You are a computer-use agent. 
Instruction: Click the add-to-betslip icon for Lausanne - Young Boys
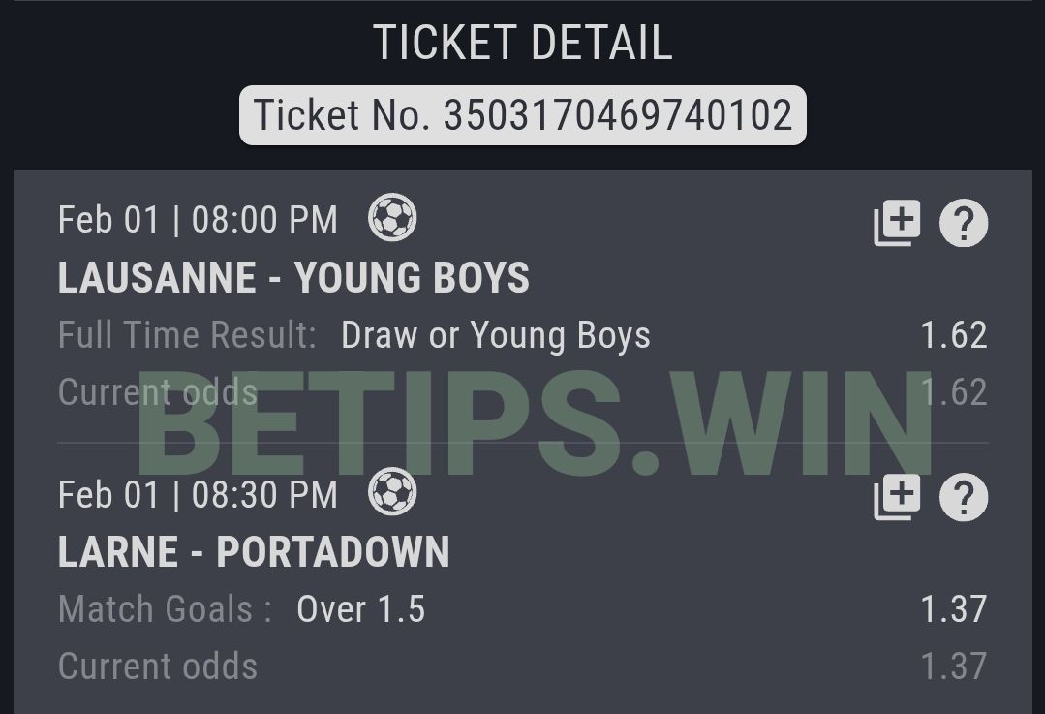pos(897,223)
